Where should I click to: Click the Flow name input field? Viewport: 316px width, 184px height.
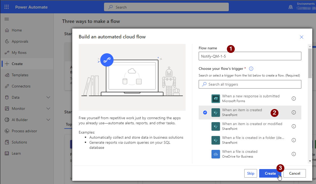click(x=250, y=56)
